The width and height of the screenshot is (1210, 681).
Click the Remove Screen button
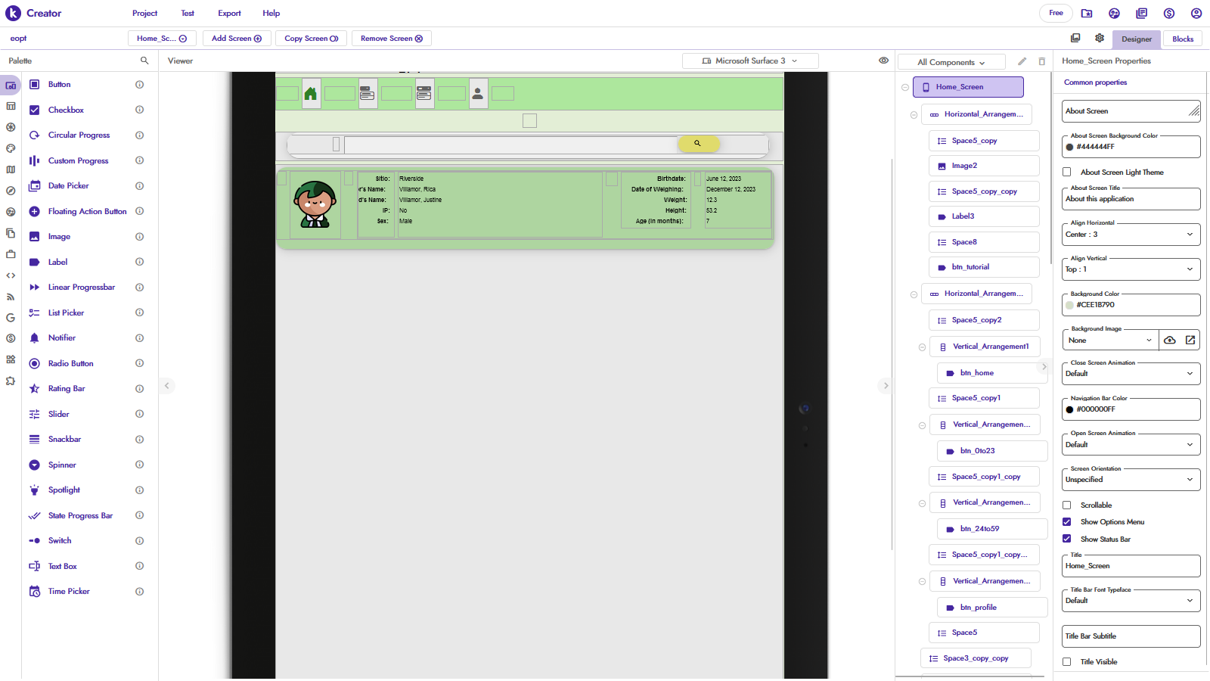tap(392, 39)
